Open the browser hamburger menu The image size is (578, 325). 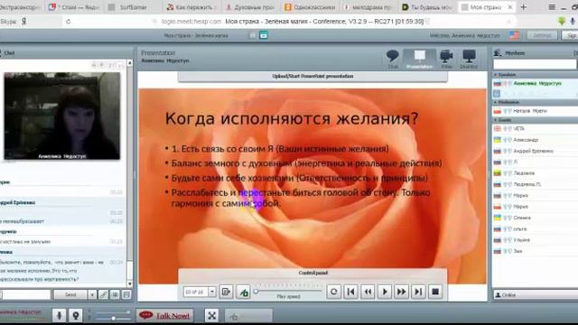(x=552, y=7)
